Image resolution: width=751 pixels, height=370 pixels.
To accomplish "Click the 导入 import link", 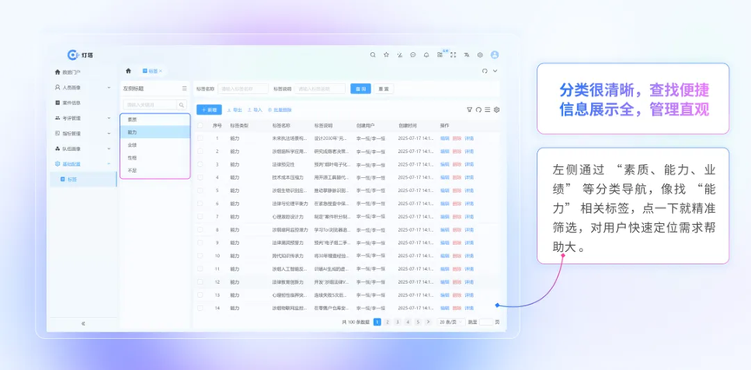I will click(x=255, y=110).
